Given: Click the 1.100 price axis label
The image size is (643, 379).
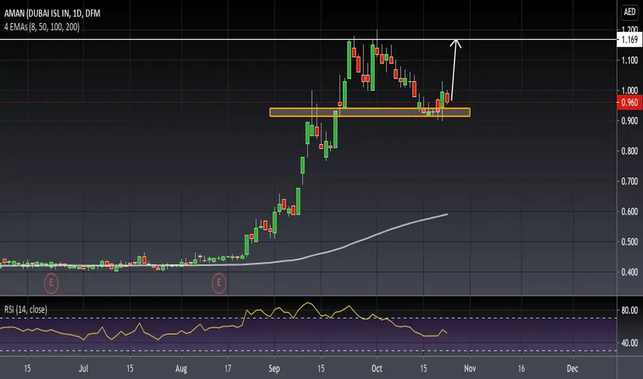Looking at the screenshot, I should [629, 60].
